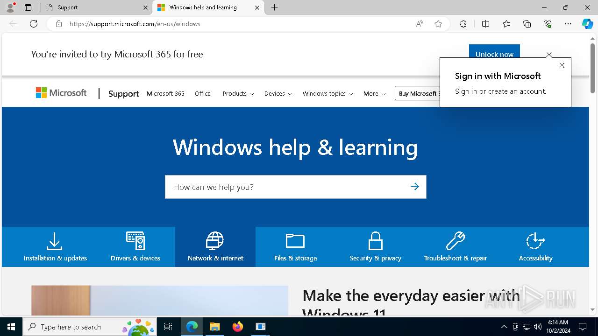Viewport: 598px width, 336px height.
Task: Switch to the Support tab
Action: click(96, 7)
